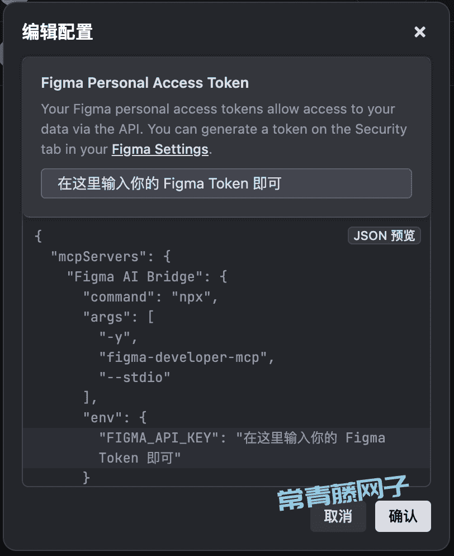Viewport: 454px width, 556px height.
Task: Click the "env": { line
Action: 115,418
